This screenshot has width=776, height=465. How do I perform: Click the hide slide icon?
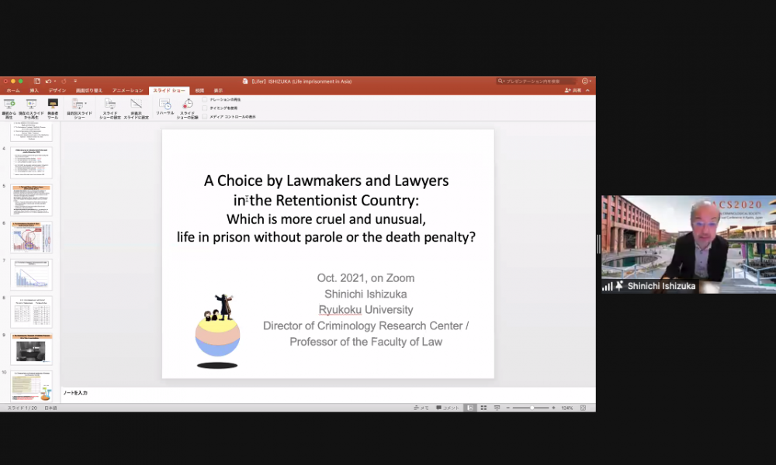136,104
